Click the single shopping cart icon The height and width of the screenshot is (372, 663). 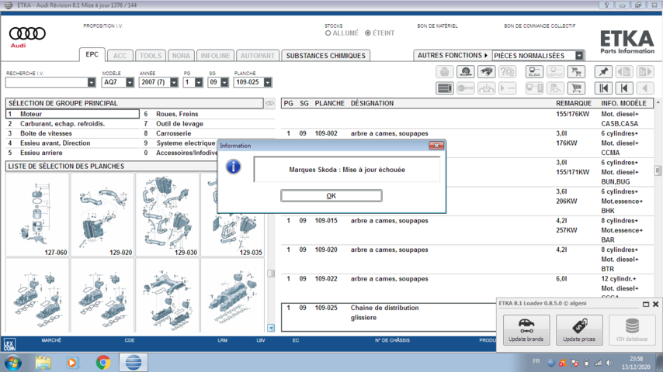(x=576, y=88)
